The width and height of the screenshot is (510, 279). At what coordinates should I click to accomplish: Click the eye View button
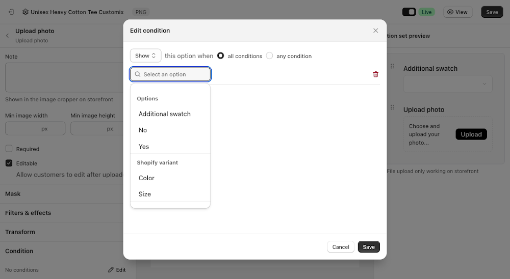click(x=457, y=12)
